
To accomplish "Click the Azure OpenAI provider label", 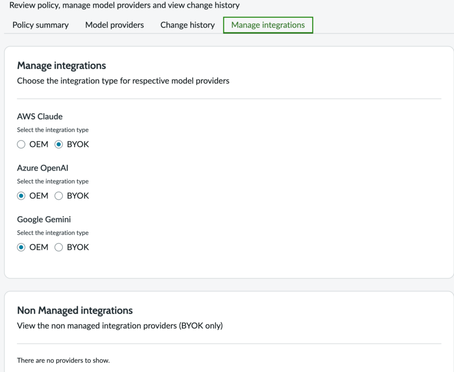I will coord(43,168).
